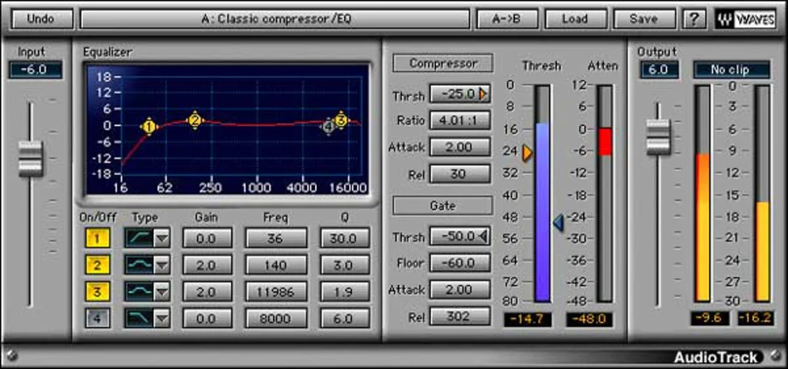The image size is (788, 369).
Task: Click the red attenuation meter bar
Action: [604, 142]
